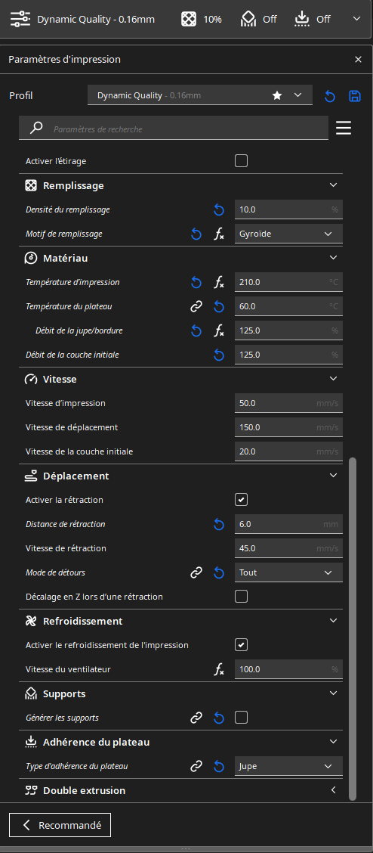
Task: Toggle the Activer l'étirage checkbox
Action: coord(241,161)
